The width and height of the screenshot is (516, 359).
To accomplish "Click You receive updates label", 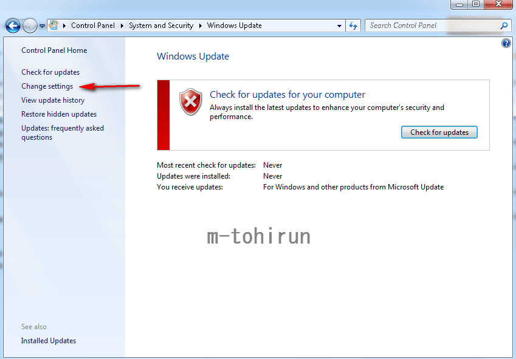I will pos(190,187).
